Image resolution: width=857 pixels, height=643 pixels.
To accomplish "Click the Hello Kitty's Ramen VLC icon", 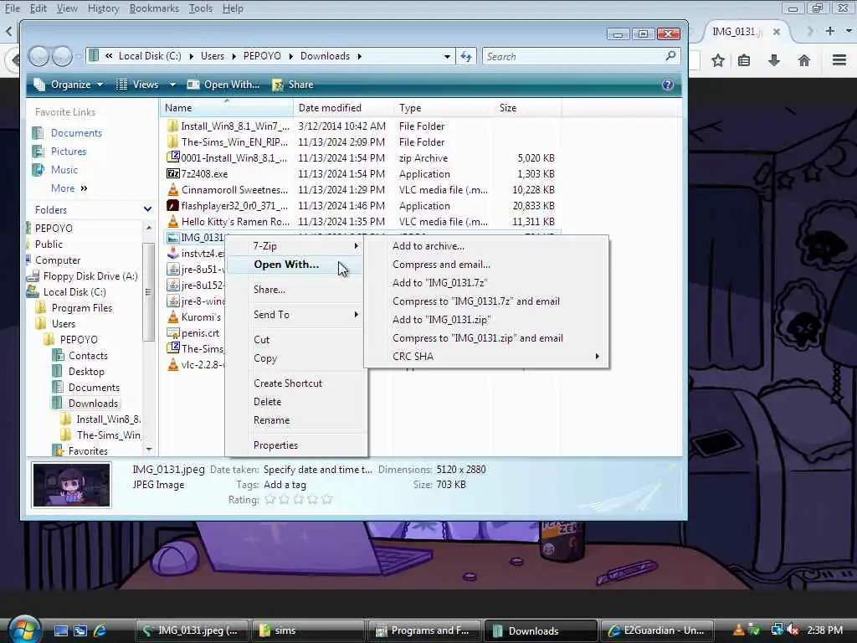I will point(172,221).
